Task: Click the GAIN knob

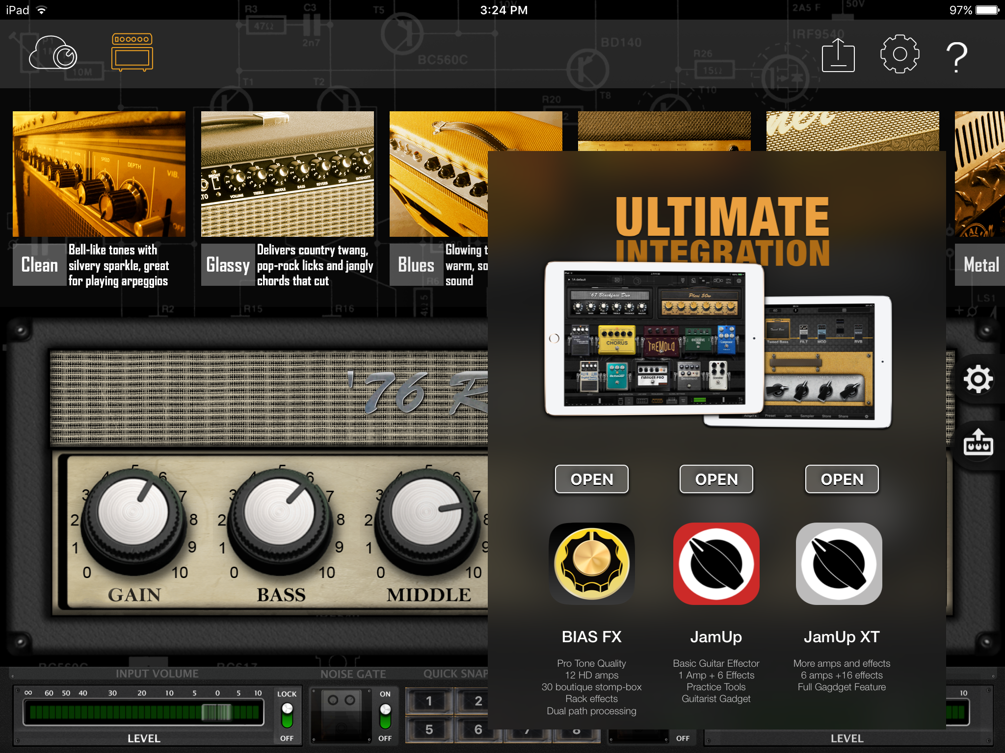Action: click(133, 522)
